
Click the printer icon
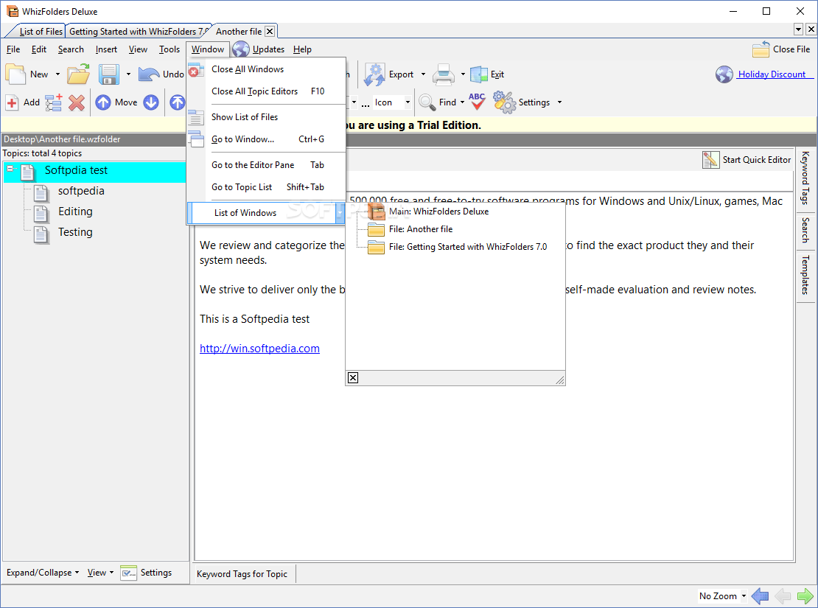[444, 74]
